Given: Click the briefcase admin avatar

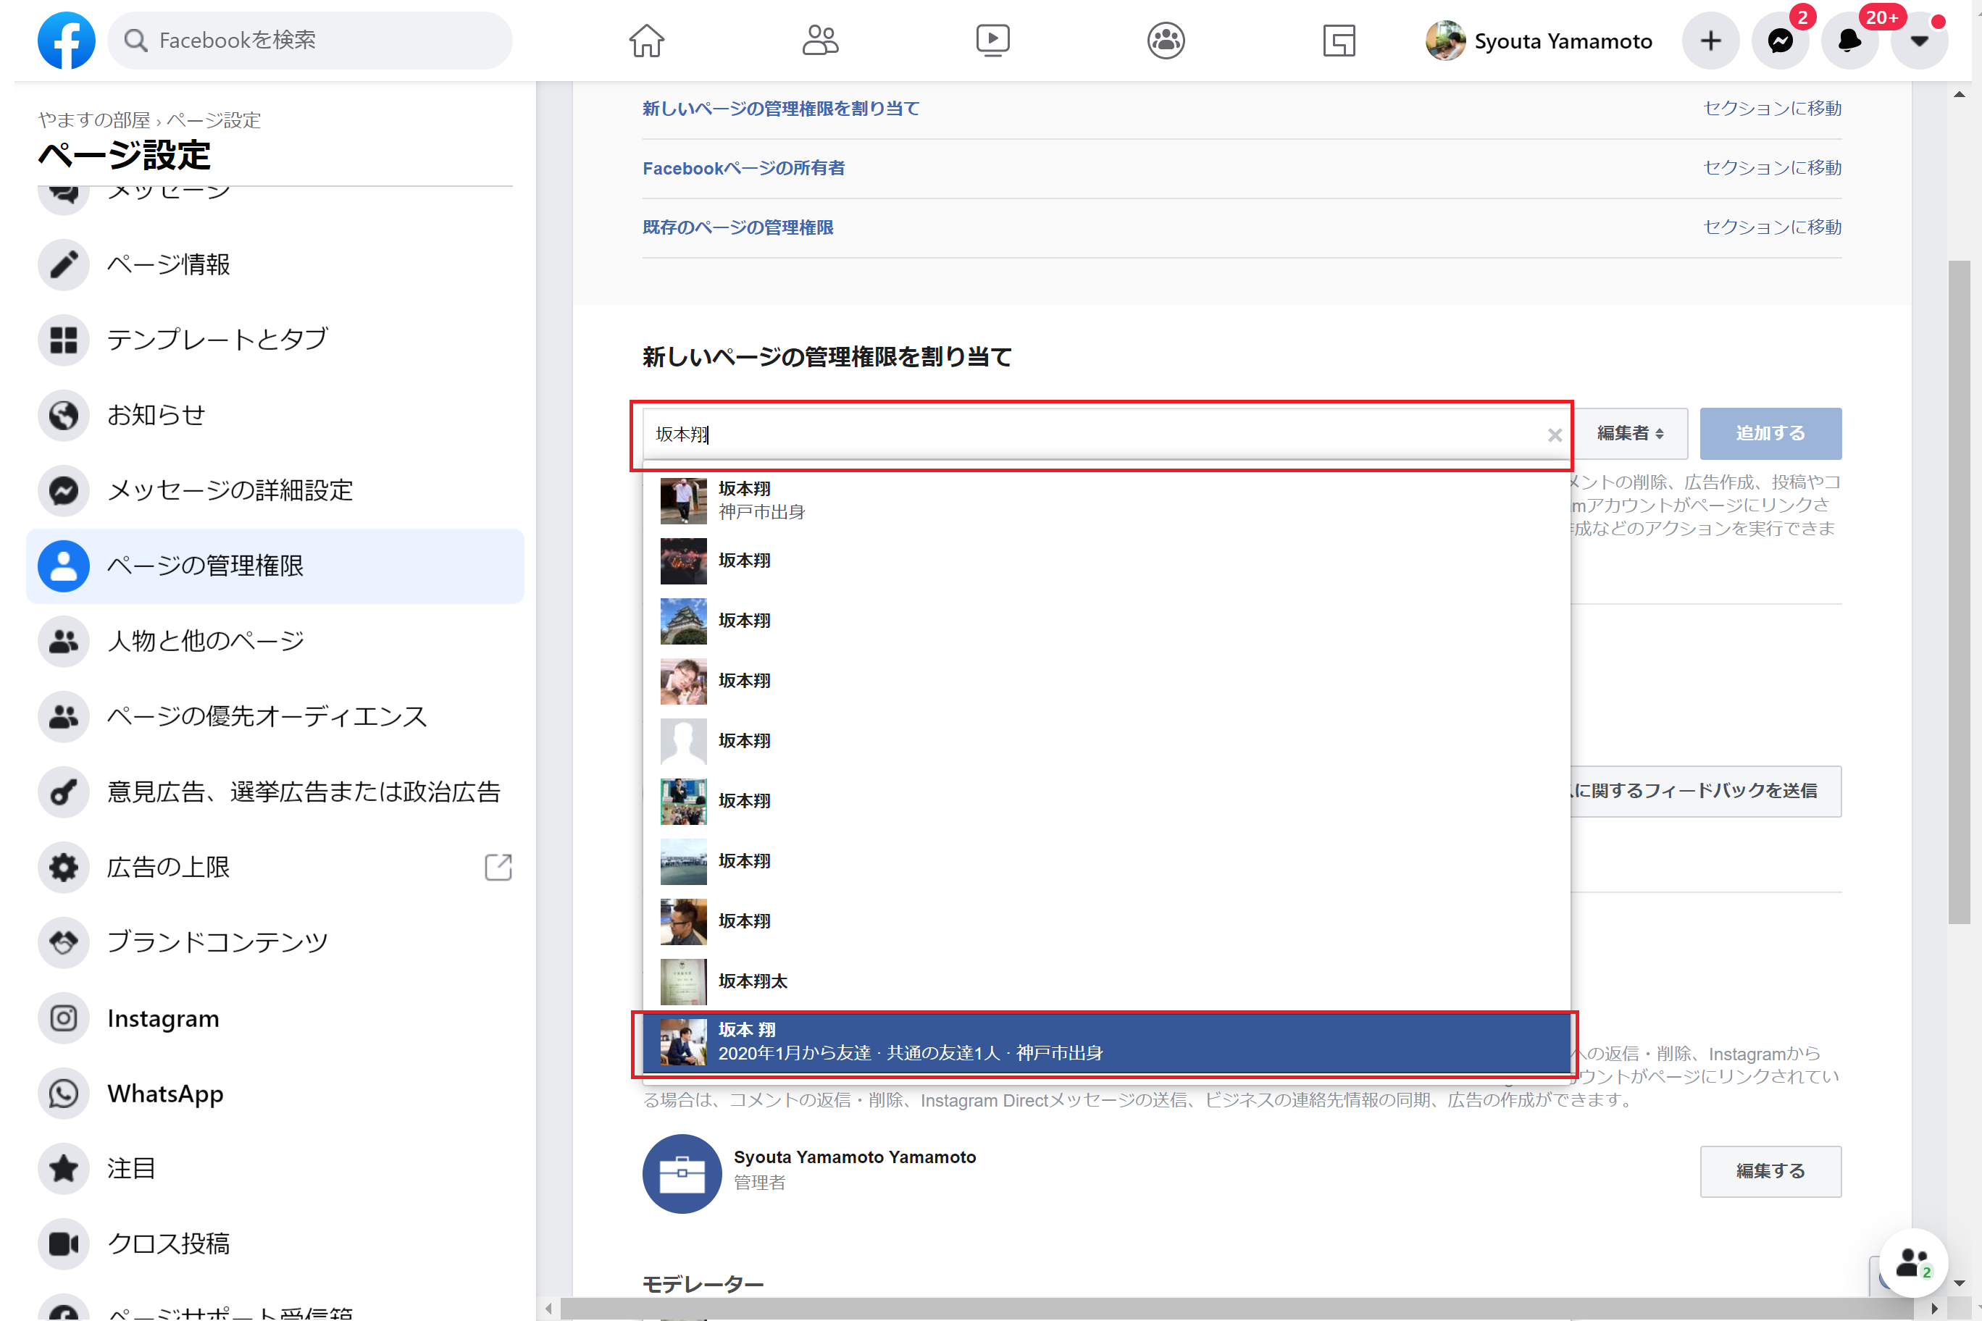Looking at the screenshot, I should pyautogui.click(x=682, y=1173).
